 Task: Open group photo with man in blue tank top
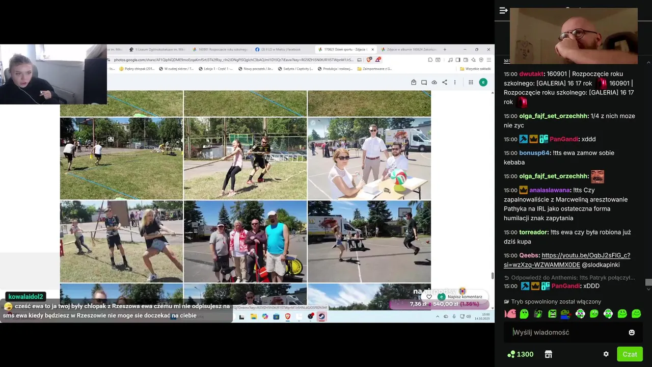245,241
